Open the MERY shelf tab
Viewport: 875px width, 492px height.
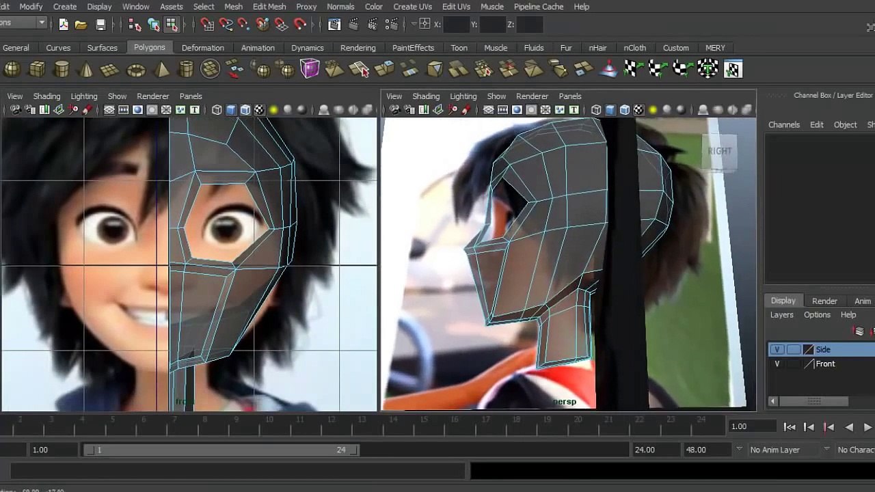[x=715, y=48]
